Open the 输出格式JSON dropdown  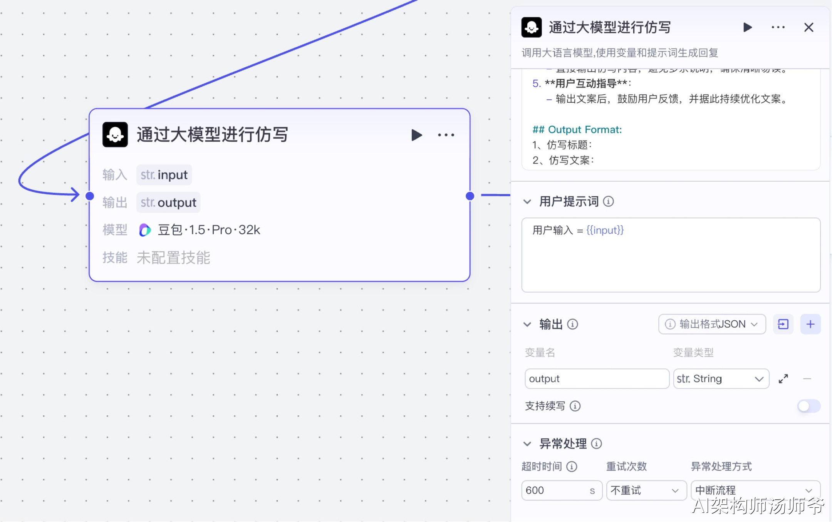pos(712,324)
